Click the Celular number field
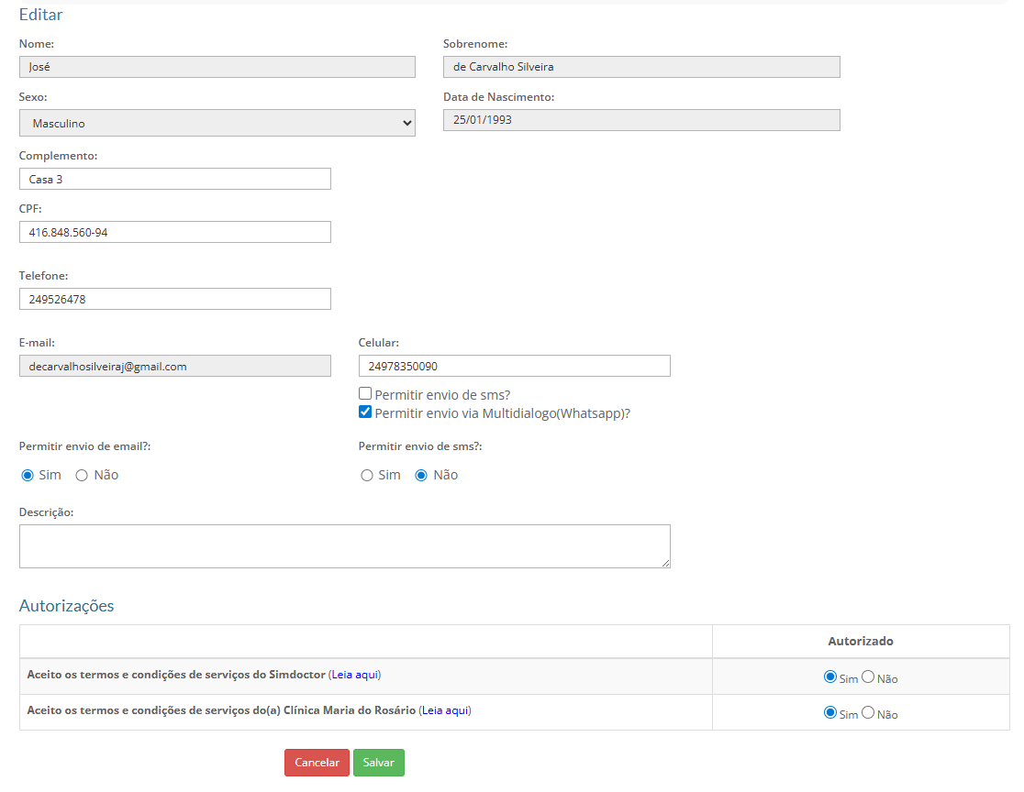Screen dimensions: 1024x792 point(514,366)
